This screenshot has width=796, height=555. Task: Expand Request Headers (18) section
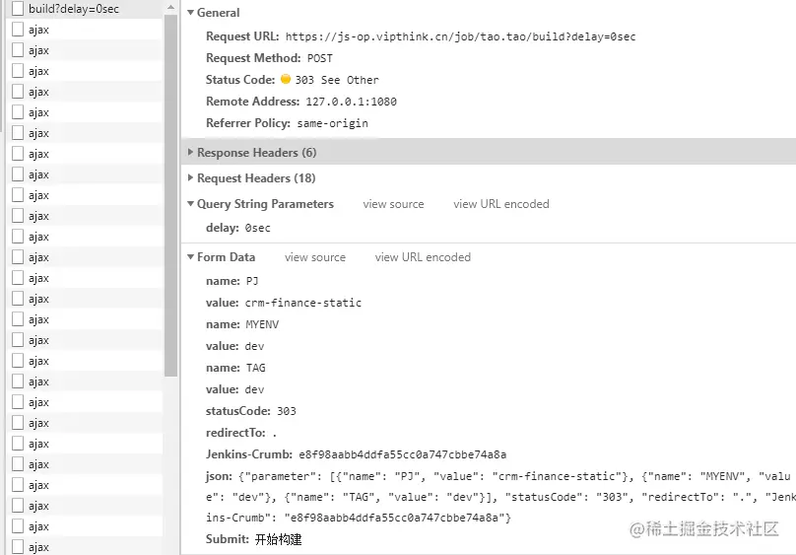(191, 177)
